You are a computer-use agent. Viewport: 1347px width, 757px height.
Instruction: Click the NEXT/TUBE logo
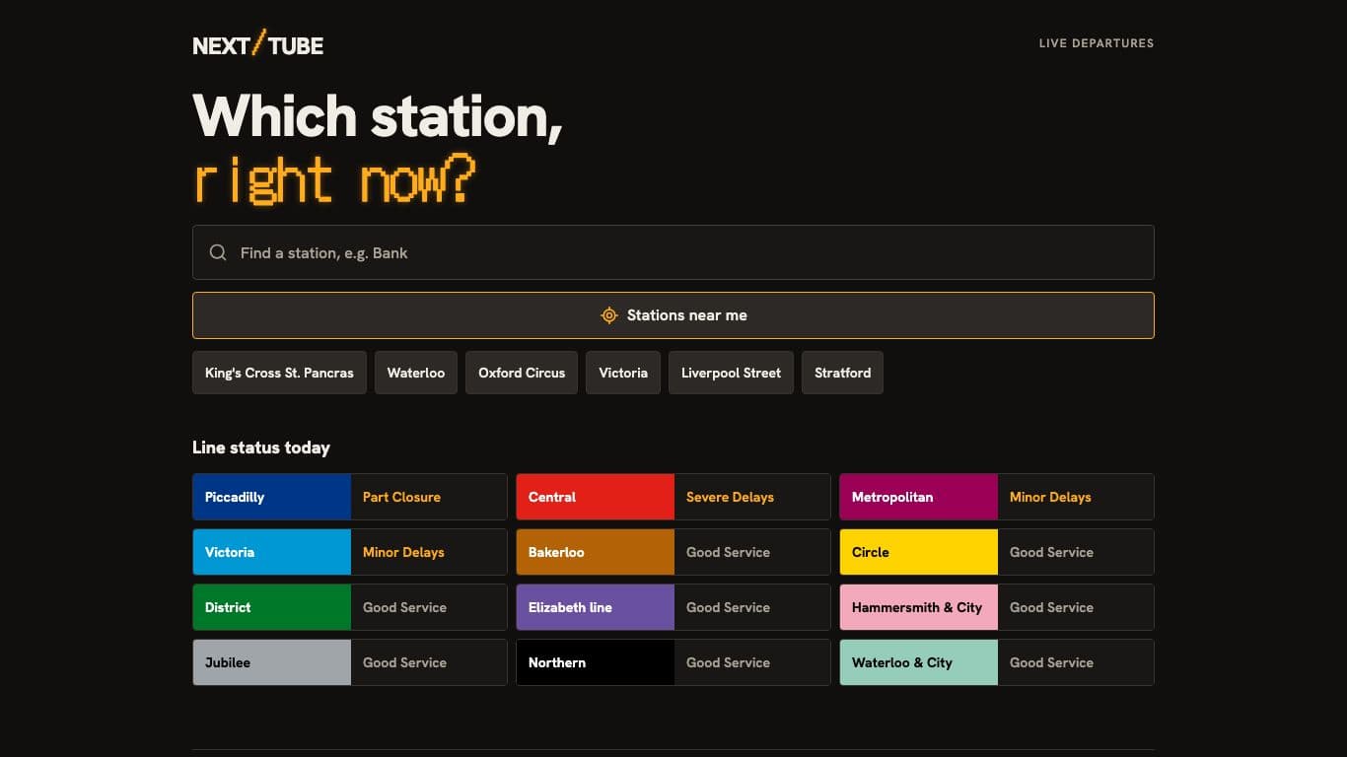click(257, 44)
